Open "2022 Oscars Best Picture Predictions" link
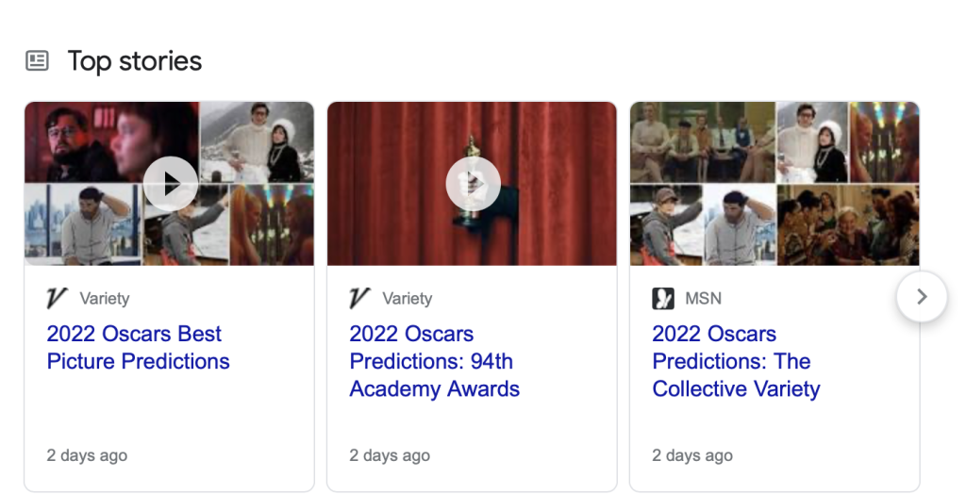 coord(138,348)
